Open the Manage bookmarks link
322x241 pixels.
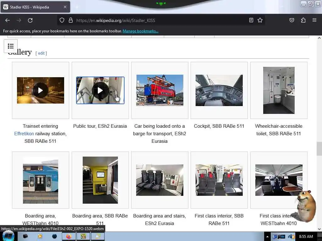(x=141, y=31)
